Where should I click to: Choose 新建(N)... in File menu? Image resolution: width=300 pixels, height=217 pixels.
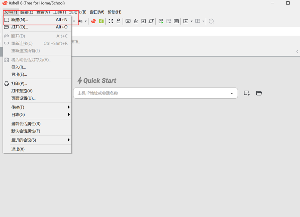point(37,20)
